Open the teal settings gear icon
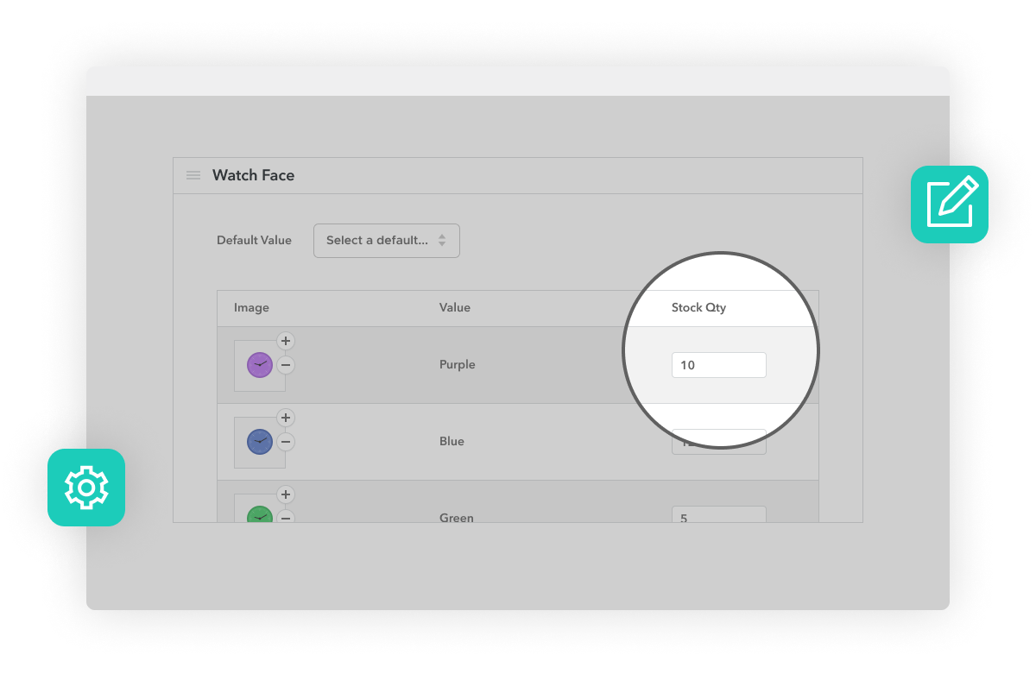Image resolution: width=1036 pixels, height=680 pixels. coord(86,488)
